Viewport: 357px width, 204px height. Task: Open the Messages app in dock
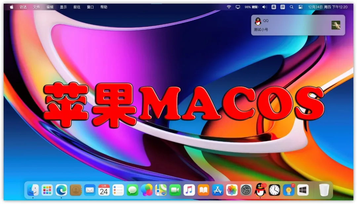tap(132, 190)
